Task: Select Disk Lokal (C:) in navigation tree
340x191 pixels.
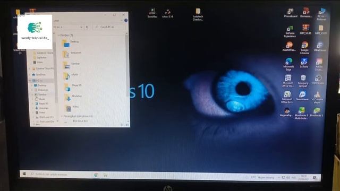Action: tap(45, 117)
